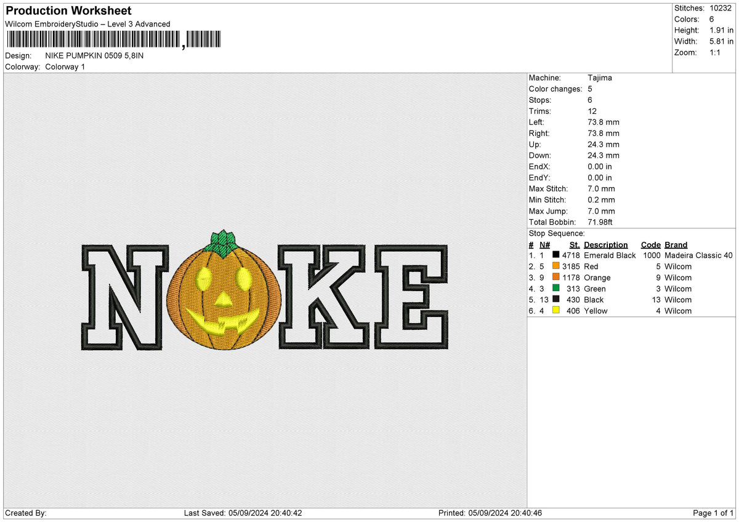Click the Height value 1.91 in
The height and width of the screenshot is (522, 739).
(x=722, y=30)
